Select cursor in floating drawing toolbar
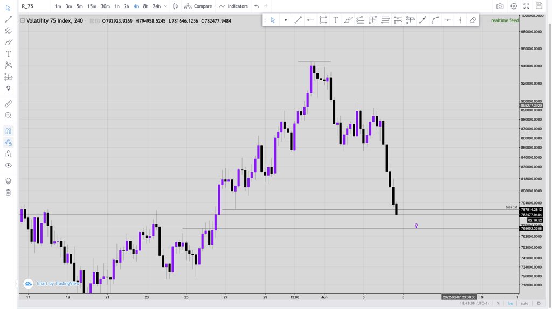Image resolution: width=552 pixels, height=309 pixels. tap(273, 20)
